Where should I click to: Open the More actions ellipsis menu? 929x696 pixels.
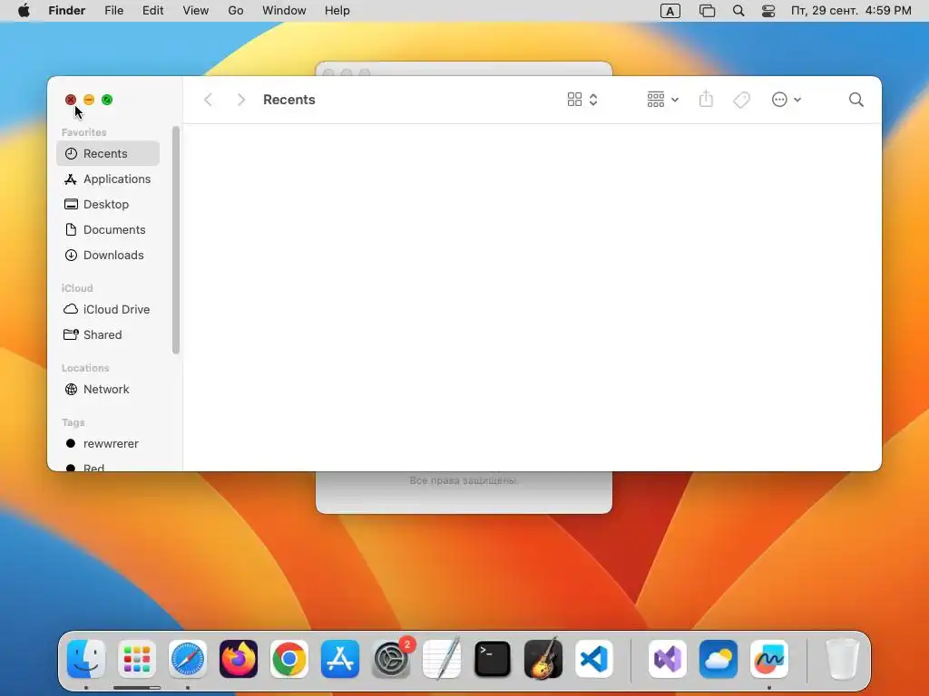787,100
